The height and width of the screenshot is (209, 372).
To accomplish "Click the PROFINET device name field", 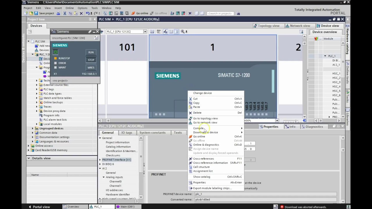I will pyautogui.click(x=265, y=194).
